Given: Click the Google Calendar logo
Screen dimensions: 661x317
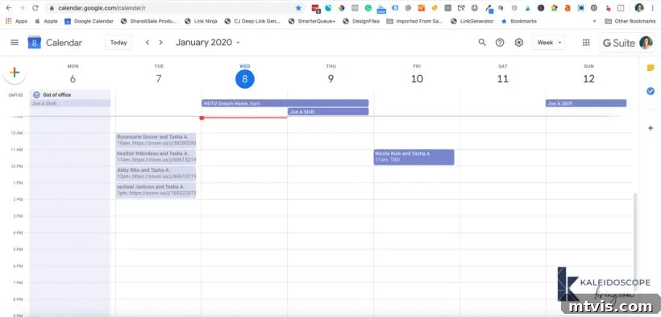Looking at the screenshot, I should [34, 42].
